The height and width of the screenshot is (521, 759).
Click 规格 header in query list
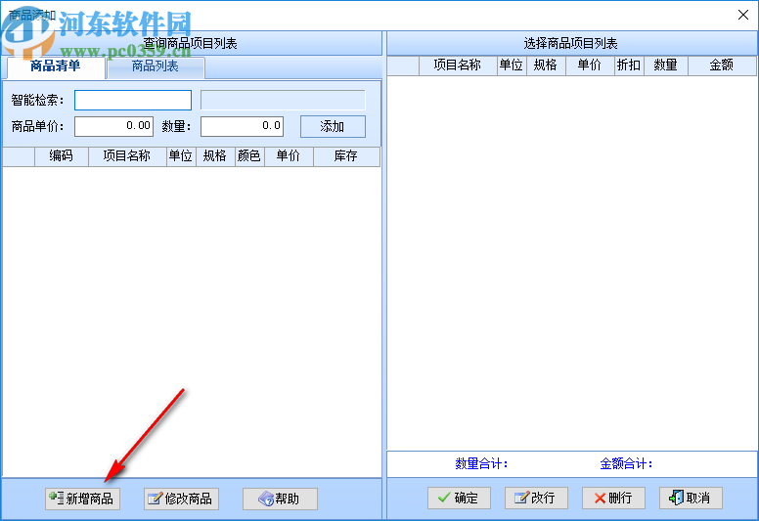point(215,156)
